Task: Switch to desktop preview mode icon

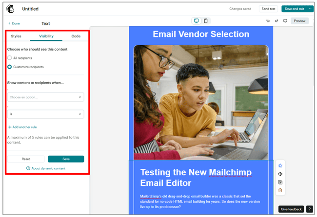Action: click(197, 21)
